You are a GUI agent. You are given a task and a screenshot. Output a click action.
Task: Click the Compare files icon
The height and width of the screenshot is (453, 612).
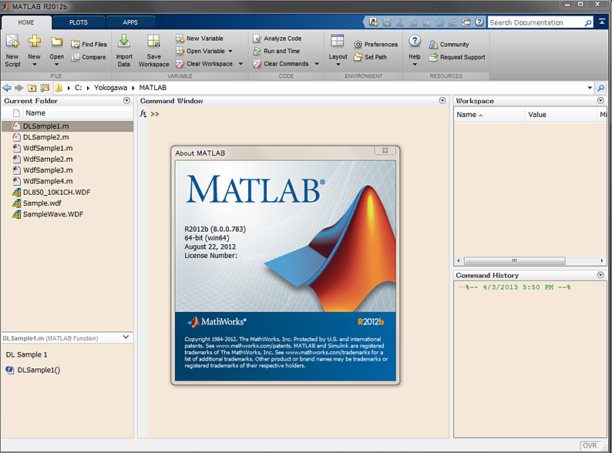76,57
